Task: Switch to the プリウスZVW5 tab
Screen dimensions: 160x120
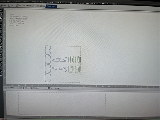Action: pyautogui.click(x=51, y=6)
